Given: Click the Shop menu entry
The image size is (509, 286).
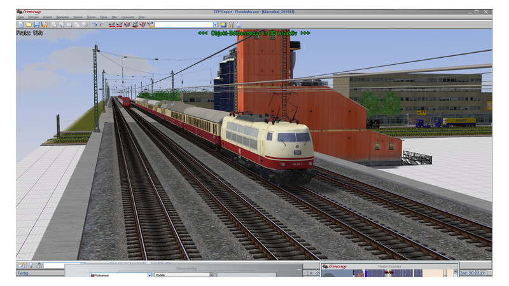Looking at the screenshot, I should (x=142, y=17).
